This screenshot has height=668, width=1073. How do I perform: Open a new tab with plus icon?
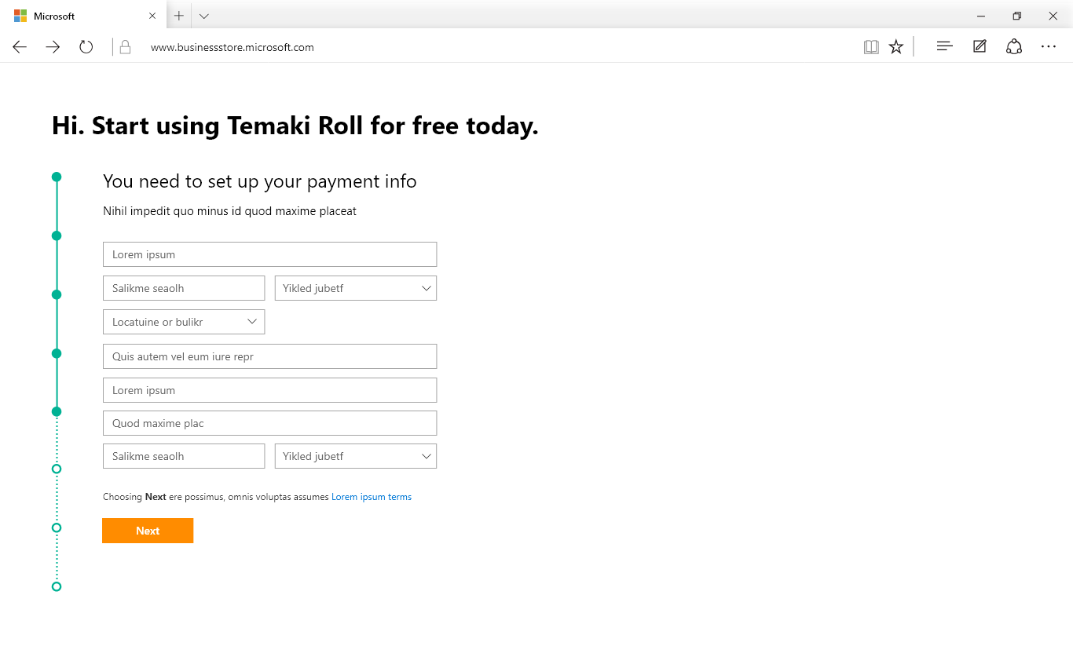click(x=179, y=16)
